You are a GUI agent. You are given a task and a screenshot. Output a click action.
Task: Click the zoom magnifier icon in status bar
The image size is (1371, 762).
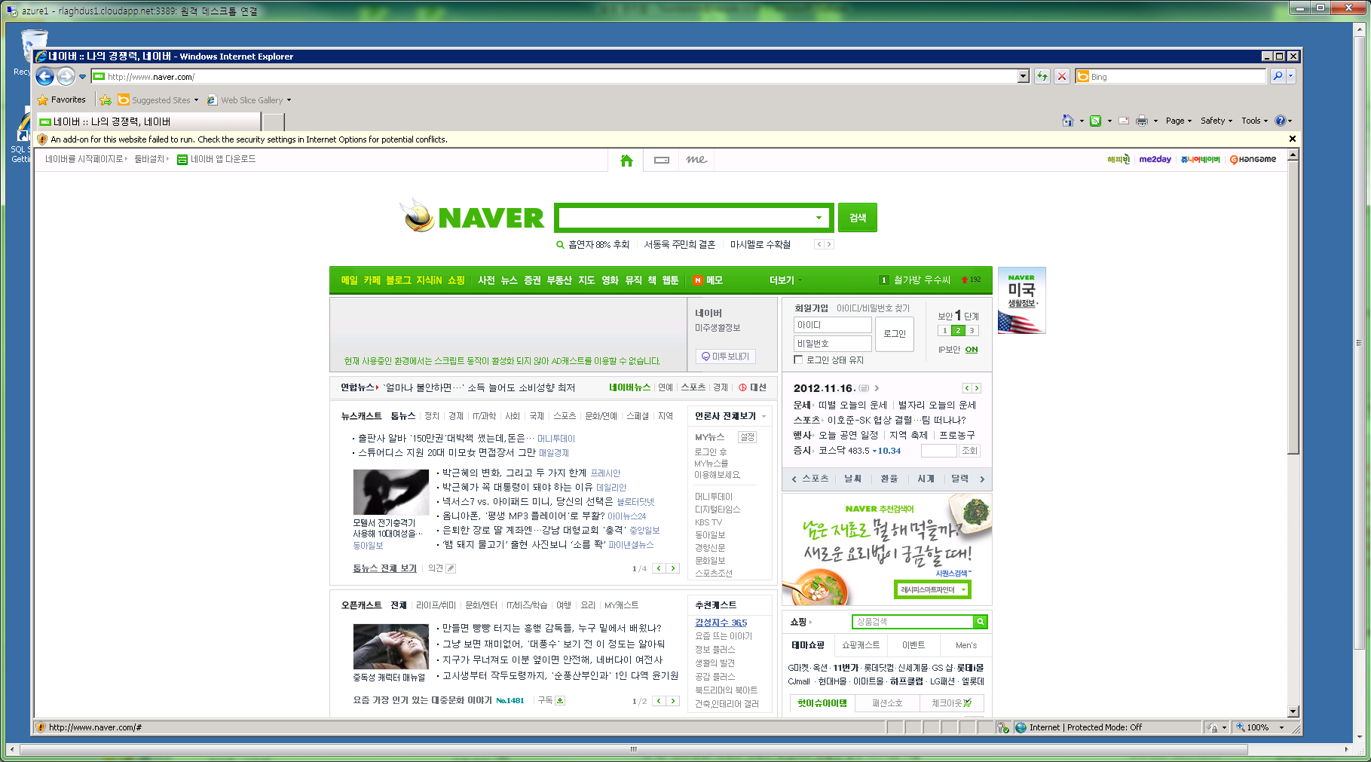(x=1240, y=727)
